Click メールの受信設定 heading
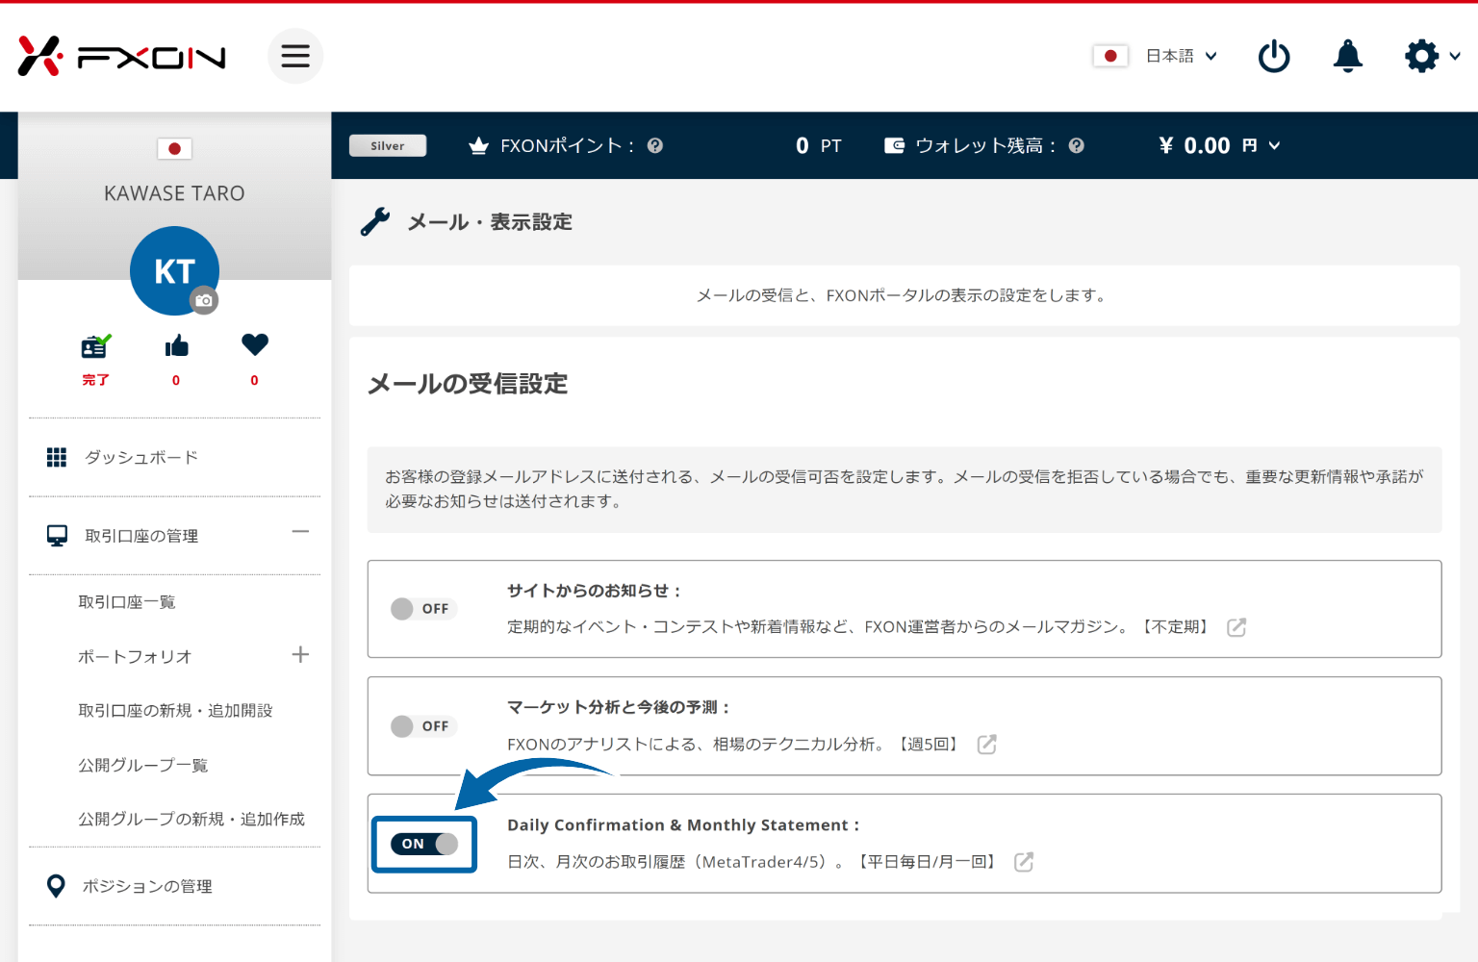This screenshot has height=962, width=1478. [x=468, y=384]
